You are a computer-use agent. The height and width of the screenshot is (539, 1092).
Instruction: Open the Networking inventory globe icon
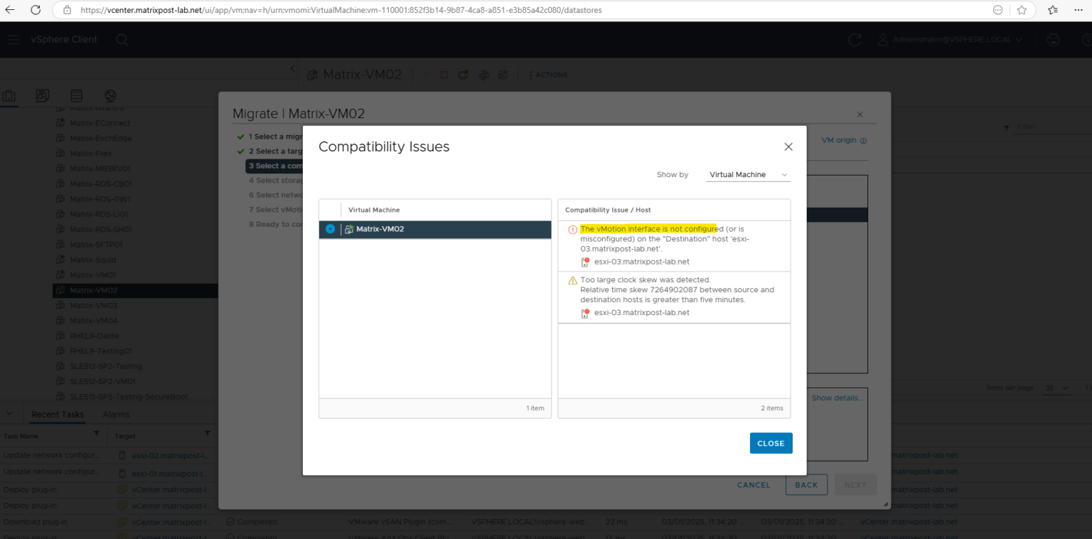pyautogui.click(x=109, y=95)
